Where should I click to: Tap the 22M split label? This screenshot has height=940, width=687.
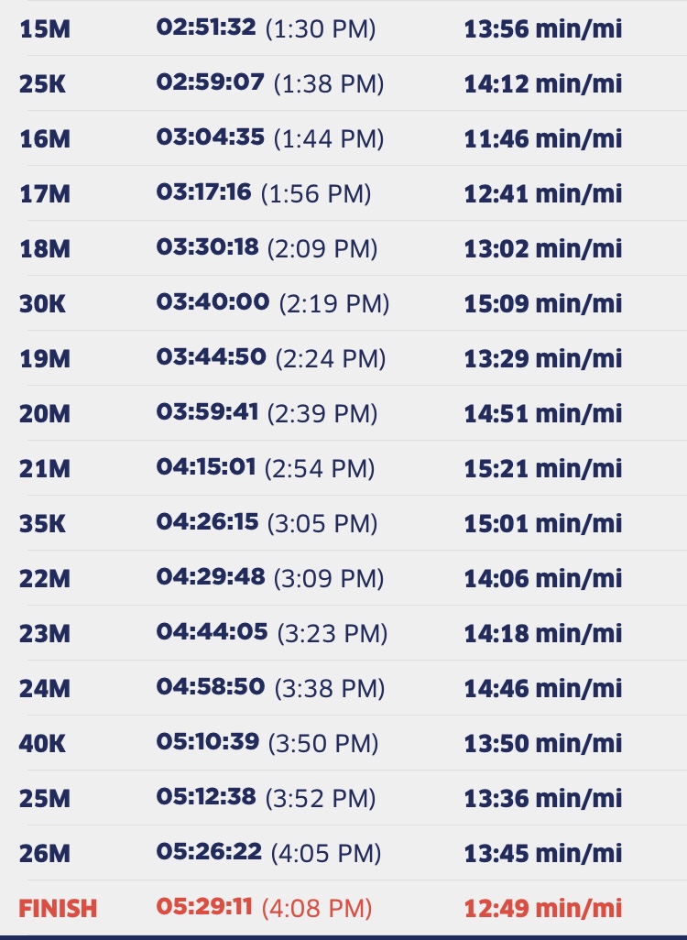[x=44, y=578]
